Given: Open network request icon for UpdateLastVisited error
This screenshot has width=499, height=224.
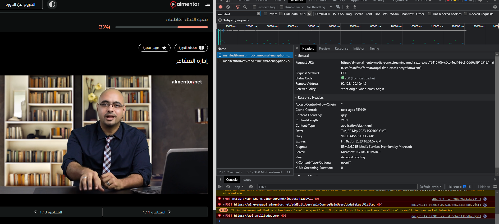Looking at the screenshot, I should 485,205.
